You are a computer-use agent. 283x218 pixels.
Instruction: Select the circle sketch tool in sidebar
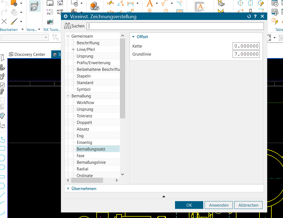[x=2, y=158]
